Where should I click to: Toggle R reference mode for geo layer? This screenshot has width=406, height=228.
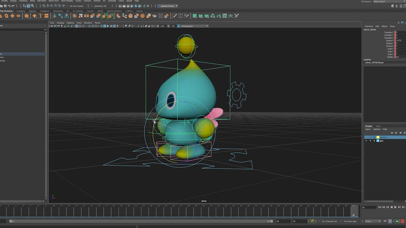tap(374, 141)
